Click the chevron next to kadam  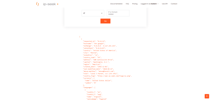pyautogui.click(x=158, y=4)
